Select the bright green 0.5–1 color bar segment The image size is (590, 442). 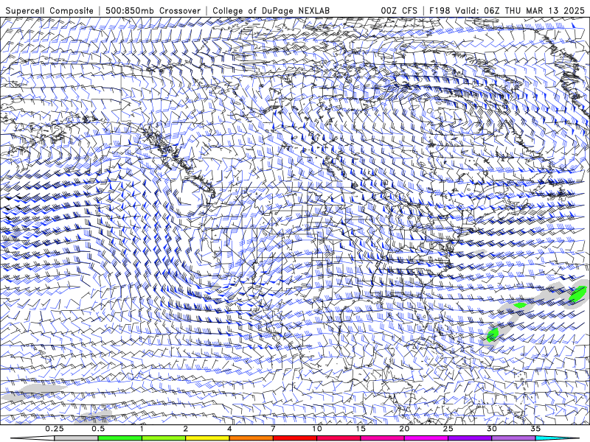pyautogui.click(x=120, y=438)
